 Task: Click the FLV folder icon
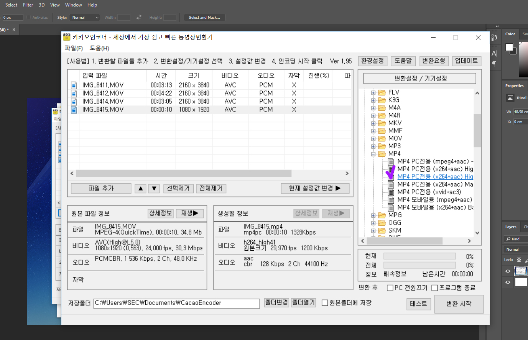click(382, 92)
